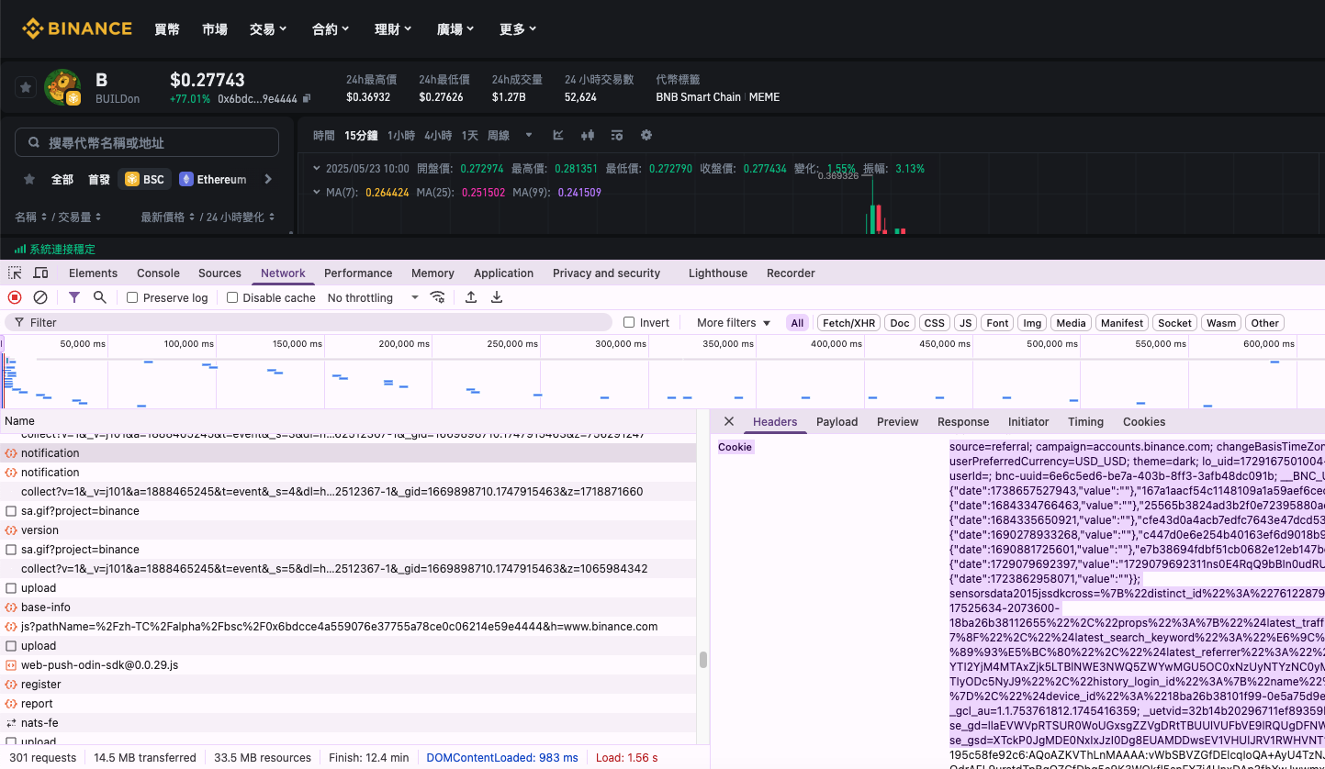The width and height of the screenshot is (1325, 769).
Task: Open network conditions wifi icon
Action: 438,297
